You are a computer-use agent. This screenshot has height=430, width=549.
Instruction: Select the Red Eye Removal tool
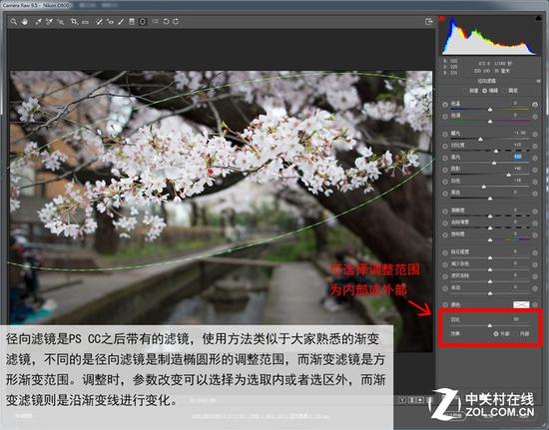[x=110, y=22]
